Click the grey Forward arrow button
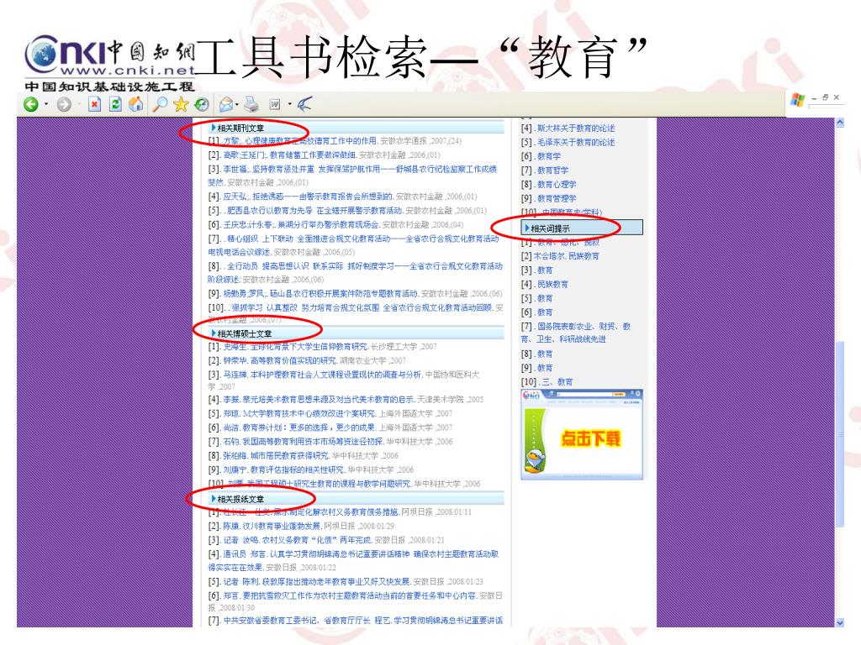 (x=64, y=104)
